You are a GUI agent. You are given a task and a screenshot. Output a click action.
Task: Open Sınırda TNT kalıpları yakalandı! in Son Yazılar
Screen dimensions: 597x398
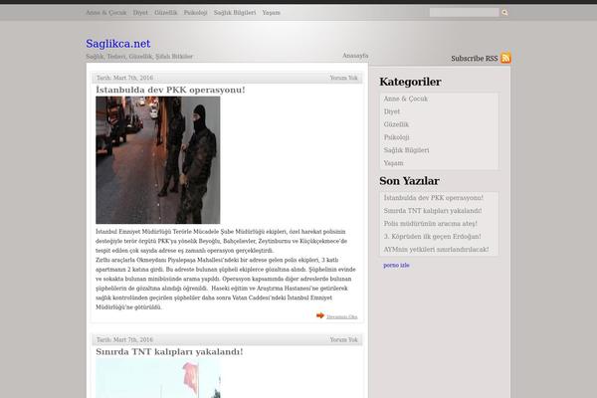click(433, 211)
